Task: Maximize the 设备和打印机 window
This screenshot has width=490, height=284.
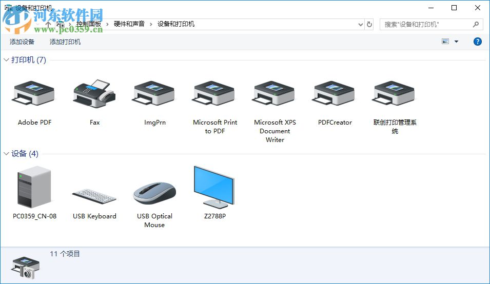Action: point(454,8)
